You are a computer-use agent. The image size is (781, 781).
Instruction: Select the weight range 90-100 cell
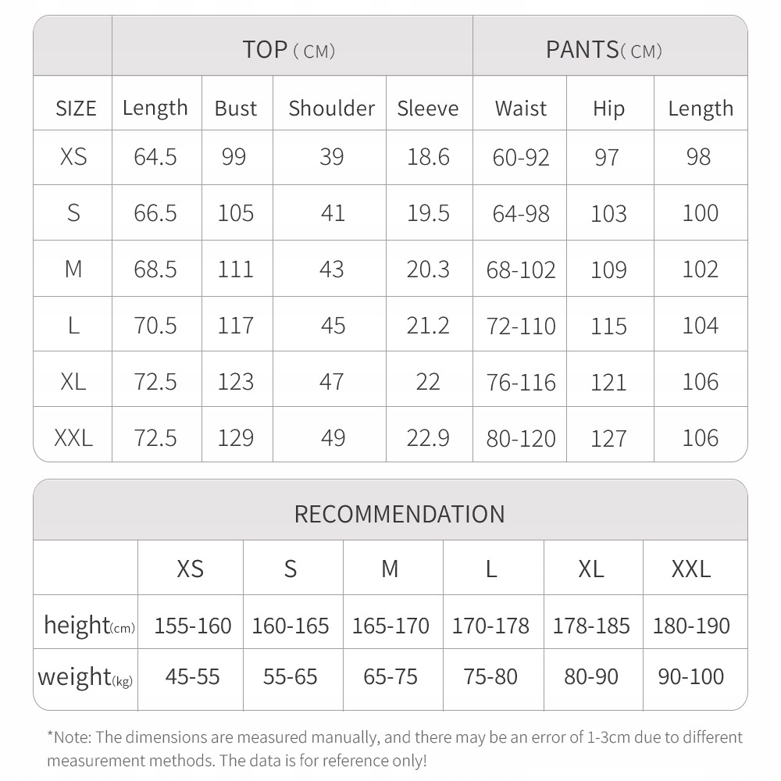[x=691, y=676]
